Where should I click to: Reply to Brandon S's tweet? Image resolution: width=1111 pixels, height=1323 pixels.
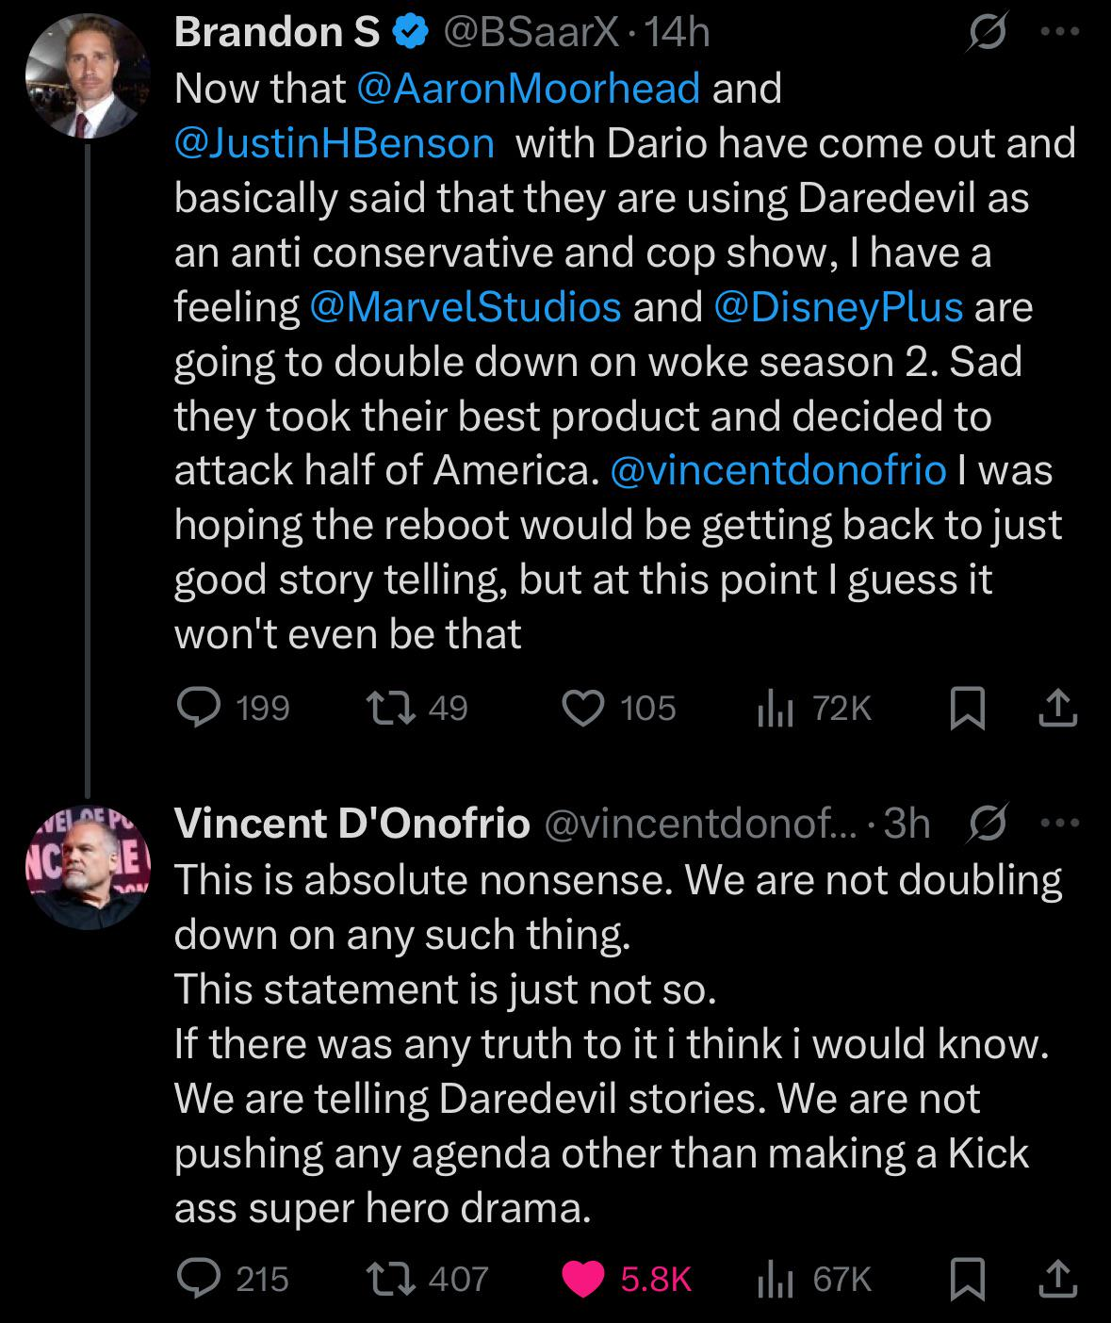pyautogui.click(x=200, y=708)
